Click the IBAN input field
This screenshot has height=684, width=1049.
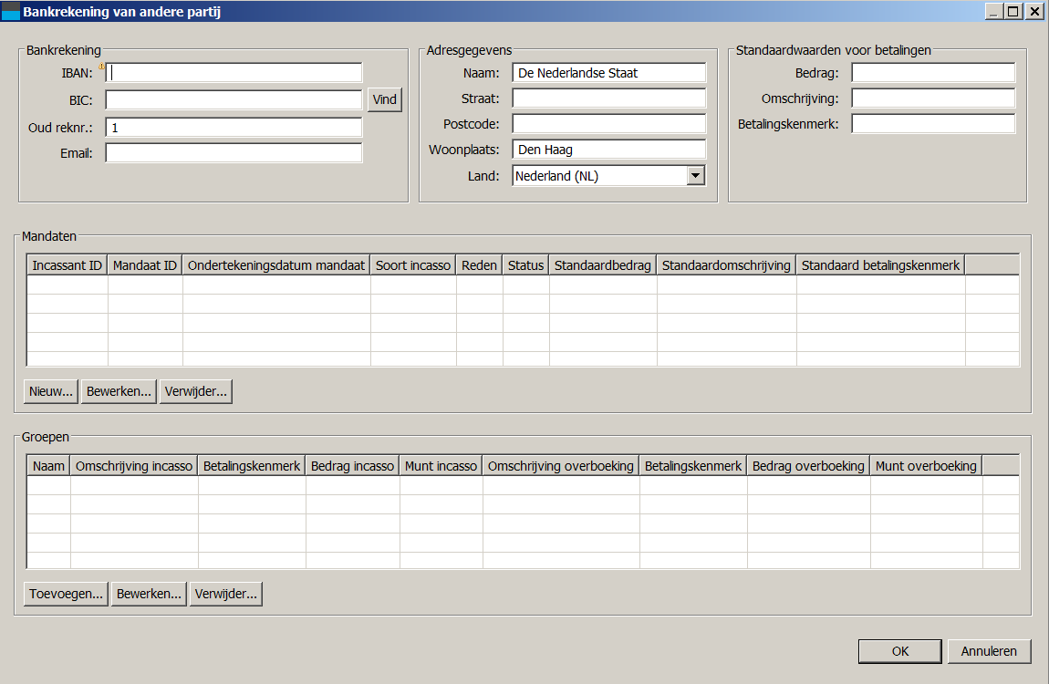click(234, 73)
